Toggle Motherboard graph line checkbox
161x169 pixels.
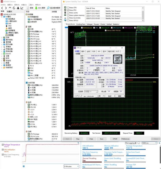[x=82, y=28]
